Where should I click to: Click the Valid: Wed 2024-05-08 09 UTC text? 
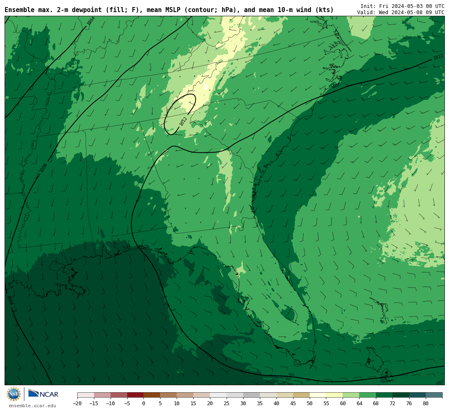pos(401,12)
